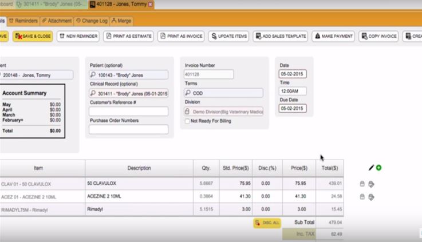Open the Merge tab
Image resolution: width=422 pixels, height=242 pixels.
point(121,21)
